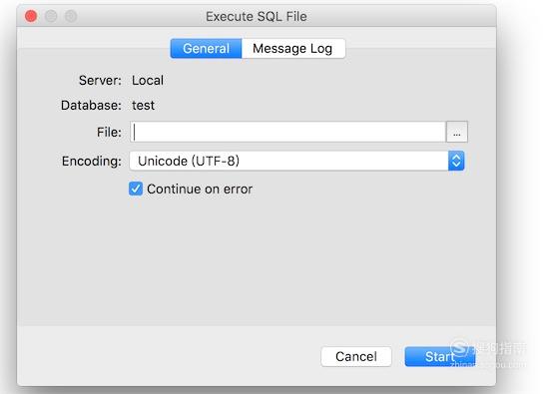Image resolution: width=550 pixels, height=394 pixels.
Task: Select the General tab
Action: tap(206, 48)
